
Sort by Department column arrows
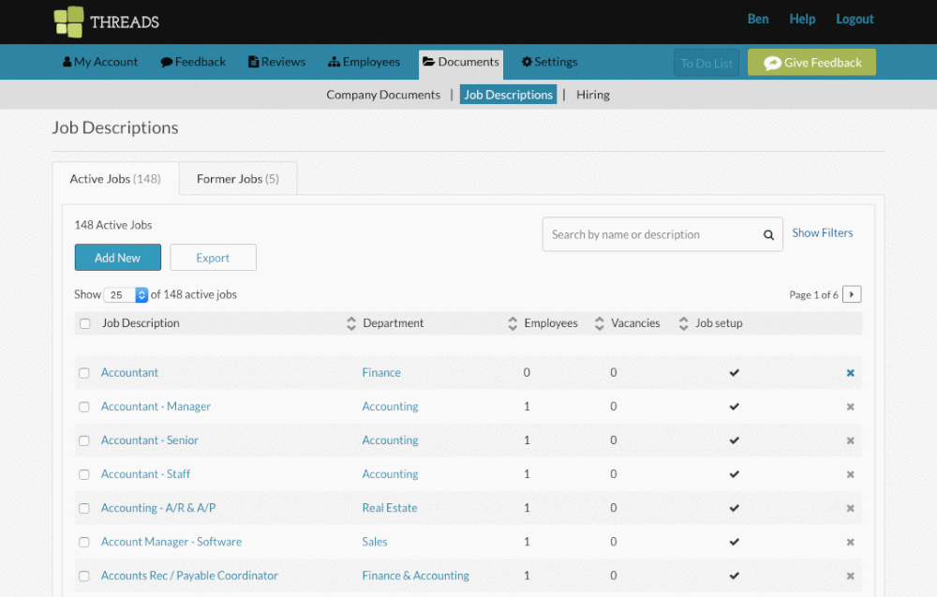[x=351, y=323]
